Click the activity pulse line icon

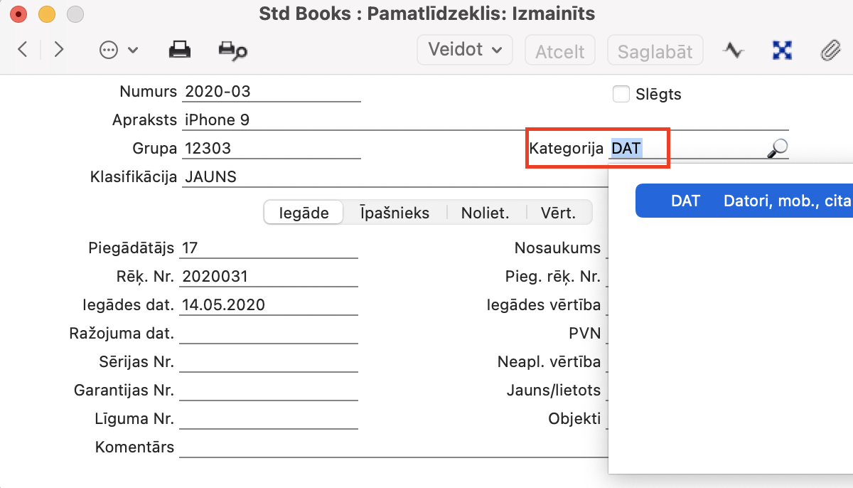pos(734,51)
